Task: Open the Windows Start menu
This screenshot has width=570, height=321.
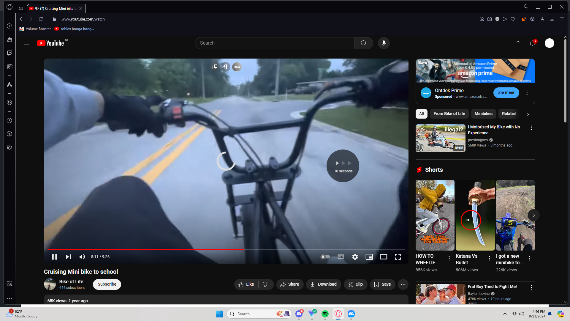Action: point(219,314)
